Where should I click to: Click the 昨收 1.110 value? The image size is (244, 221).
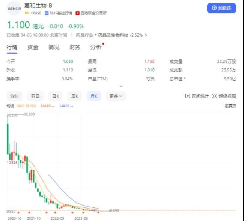click(x=68, y=70)
